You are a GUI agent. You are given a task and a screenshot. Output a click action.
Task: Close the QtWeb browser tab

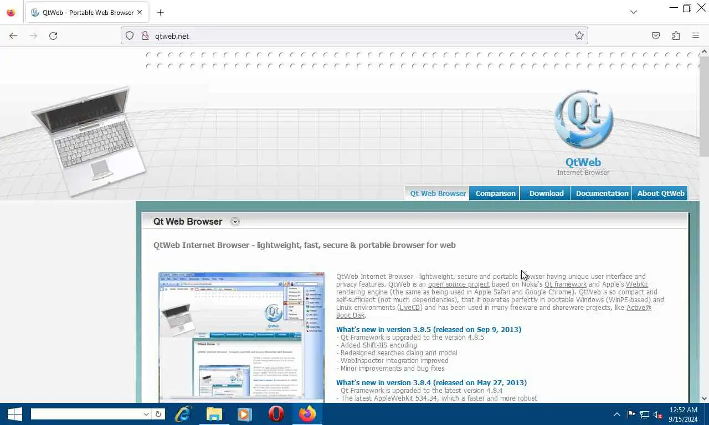coord(139,12)
